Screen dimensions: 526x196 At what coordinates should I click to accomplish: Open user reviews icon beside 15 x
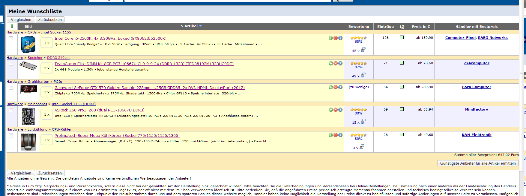click(363, 122)
